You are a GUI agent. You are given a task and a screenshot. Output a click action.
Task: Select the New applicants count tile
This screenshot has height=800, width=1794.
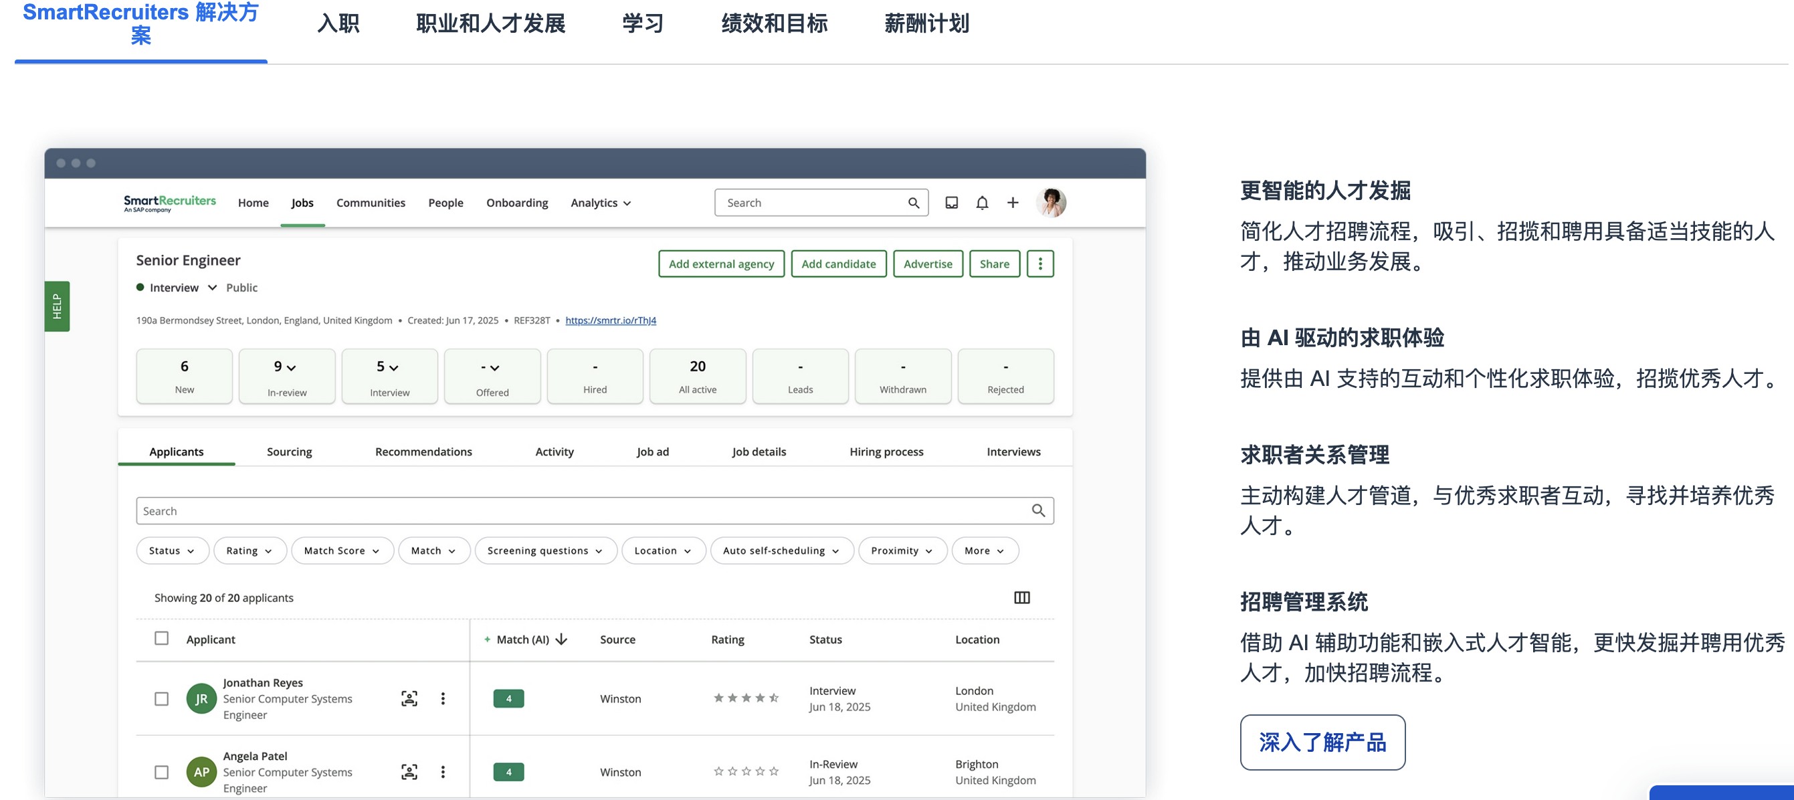click(185, 376)
